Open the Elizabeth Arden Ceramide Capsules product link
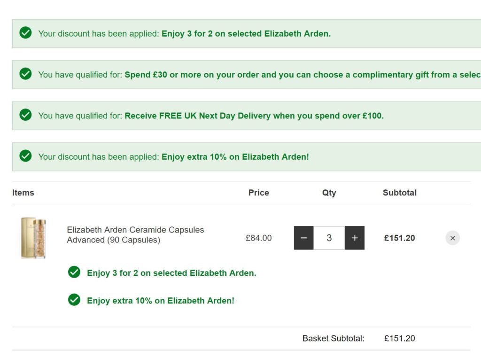The height and width of the screenshot is (358, 481). click(135, 235)
